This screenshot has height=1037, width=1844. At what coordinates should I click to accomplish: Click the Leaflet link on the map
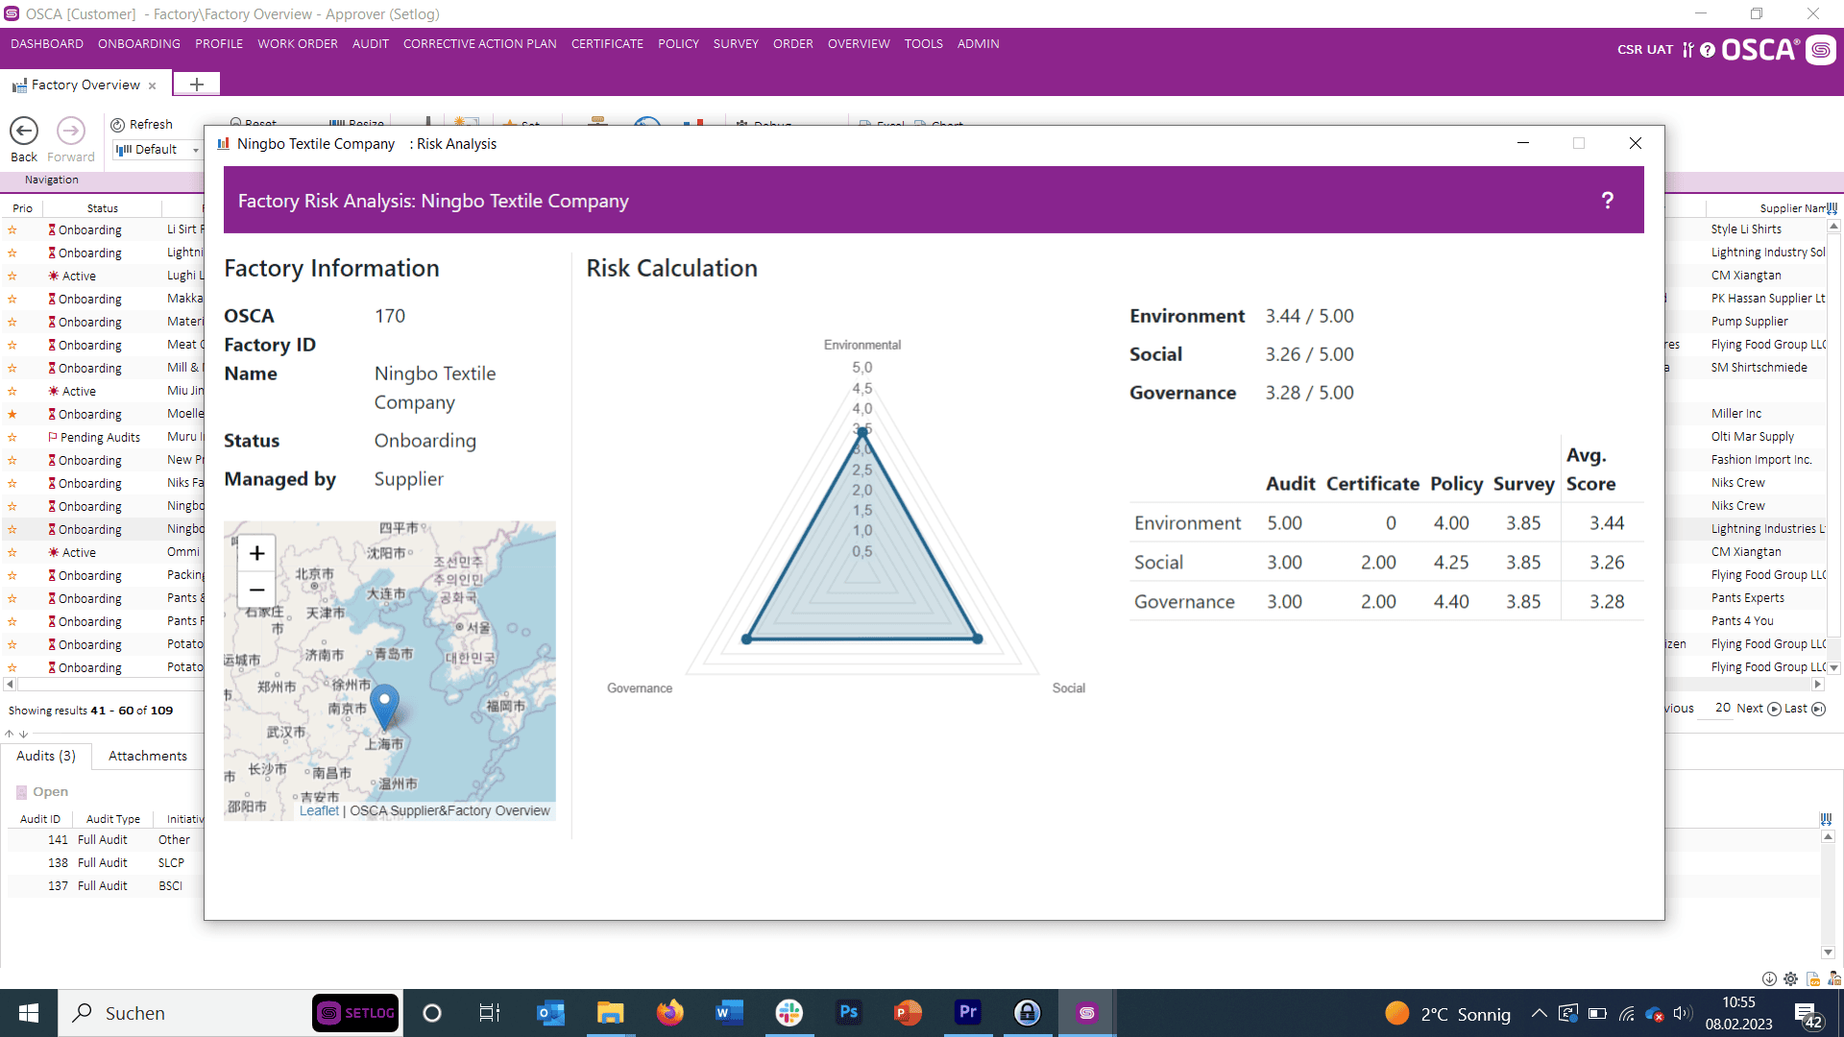coord(319,811)
